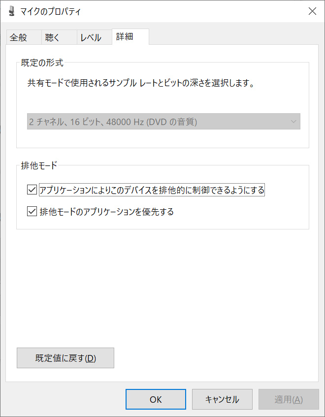Click the chevron arrow of format dropdown
This screenshot has height=417, width=325.
coord(293,122)
